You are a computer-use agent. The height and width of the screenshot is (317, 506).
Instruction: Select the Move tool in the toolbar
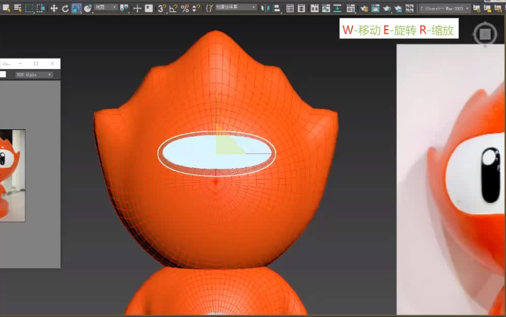54,8
